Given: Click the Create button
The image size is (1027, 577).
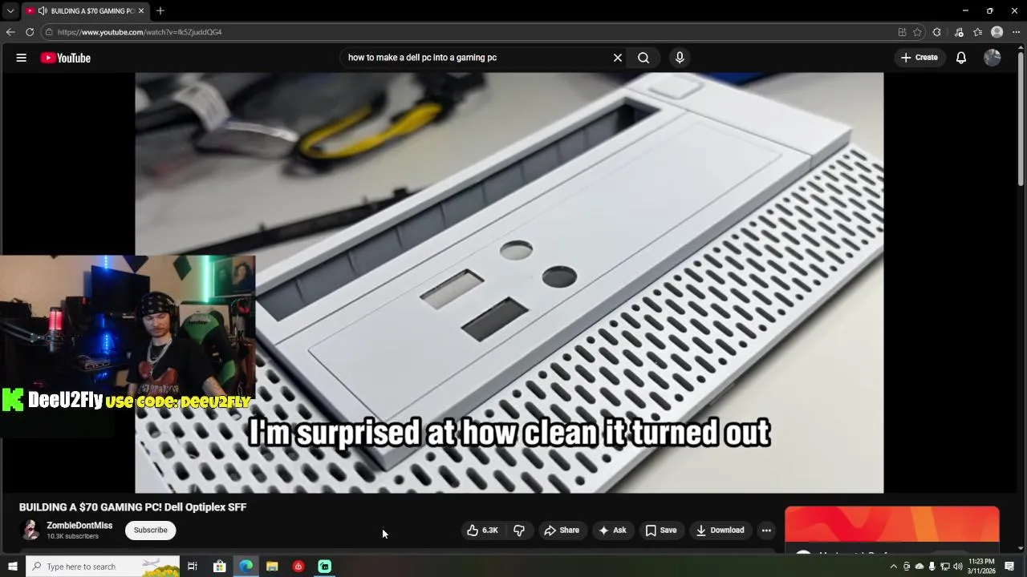Looking at the screenshot, I should pos(919,58).
